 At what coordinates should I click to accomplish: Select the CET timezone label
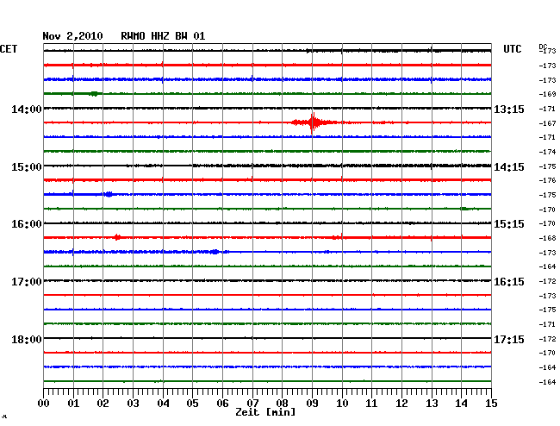pyautogui.click(x=9, y=49)
